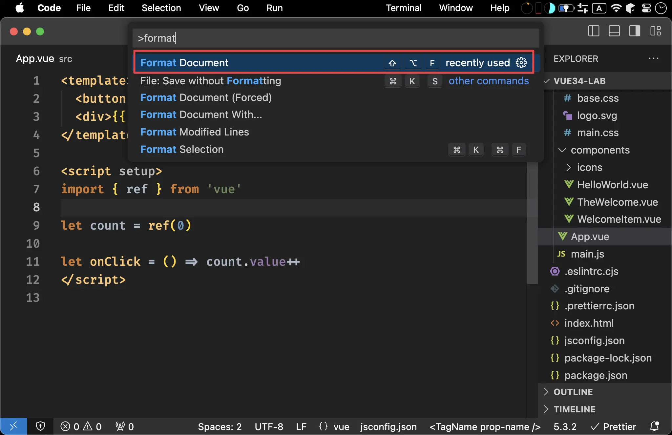This screenshot has width=672, height=435.
Task: Click battery charging icon in menu bar
Action: pos(566,8)
